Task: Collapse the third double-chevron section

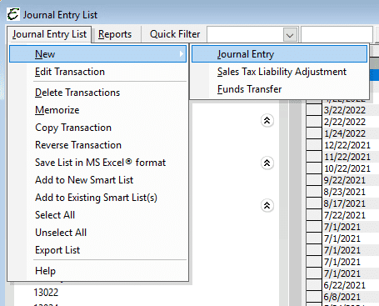Action: (267, 205)
